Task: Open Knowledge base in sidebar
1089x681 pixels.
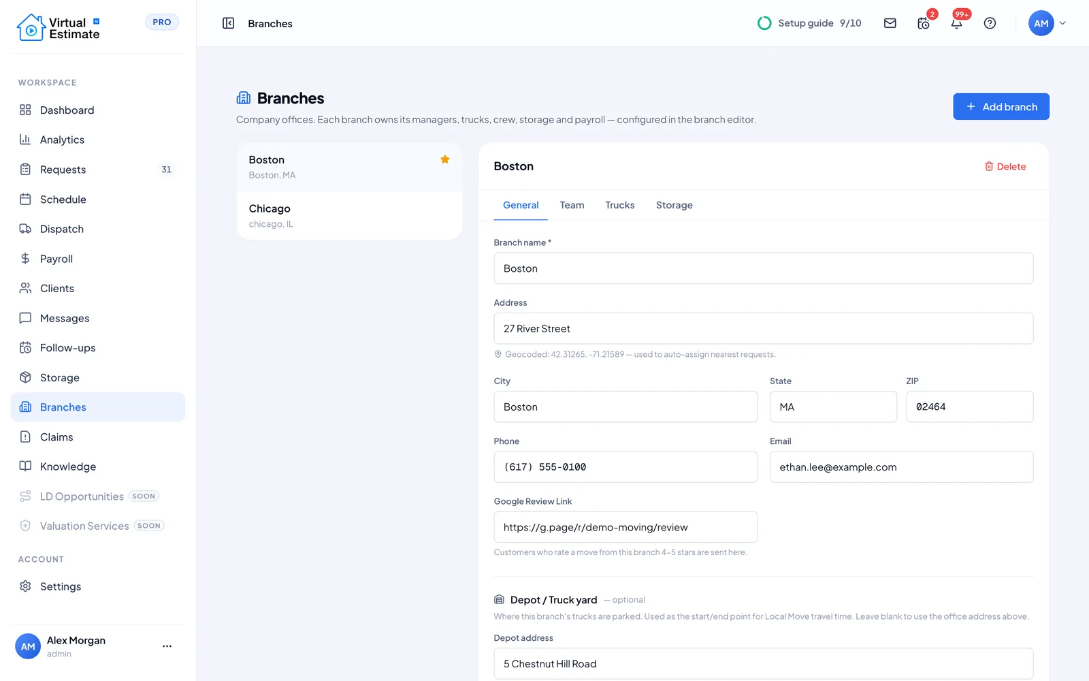Action: pyautogui.click(x=98, y=466)
